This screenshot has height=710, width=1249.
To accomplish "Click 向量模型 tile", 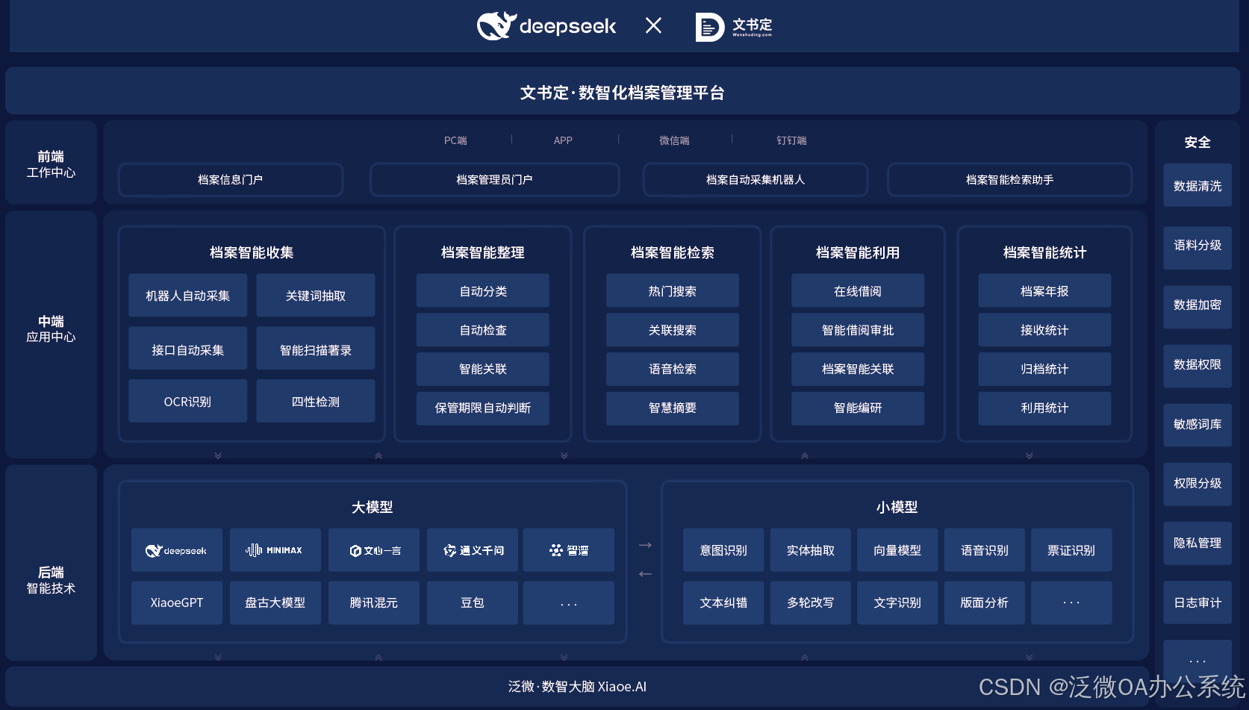I will tap(897, 550).
